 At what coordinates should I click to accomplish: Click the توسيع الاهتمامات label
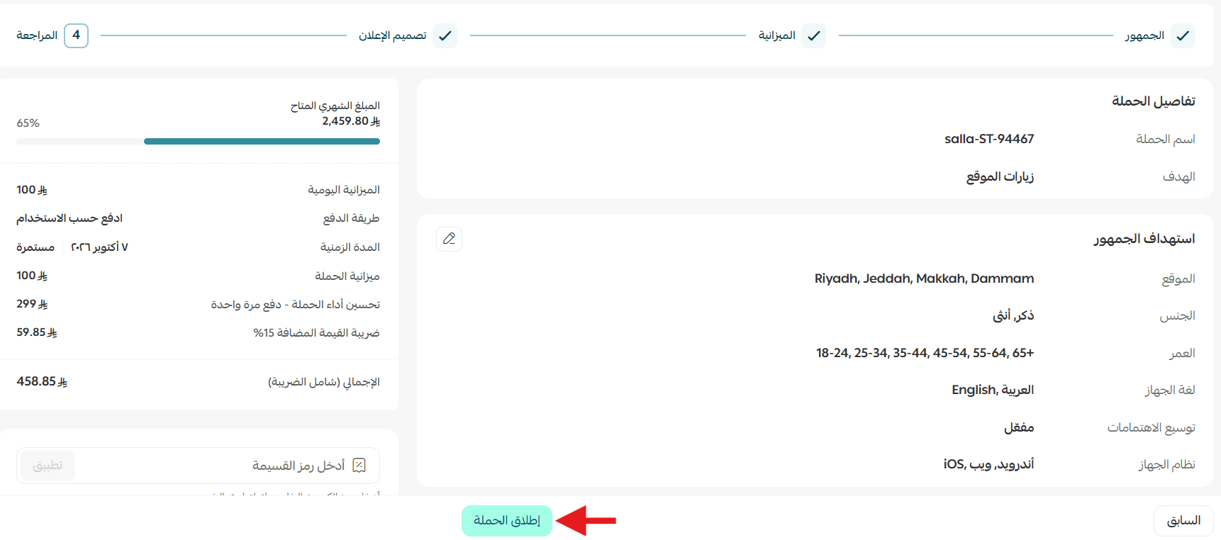click(x=1152, y=427)
